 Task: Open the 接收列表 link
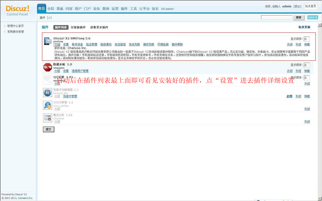click(x=149, y=44)
